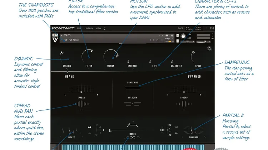
Task: Click the Swarmed sample thumbnail
Action: [x=193, y=130]
